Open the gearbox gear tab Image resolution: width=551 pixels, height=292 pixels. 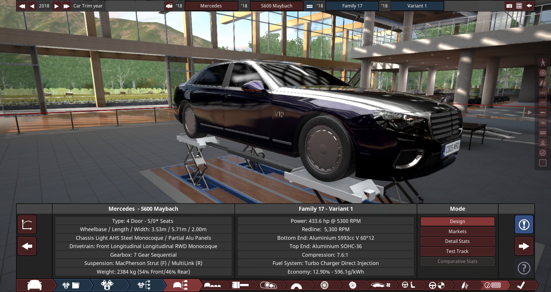coord(296,285)
